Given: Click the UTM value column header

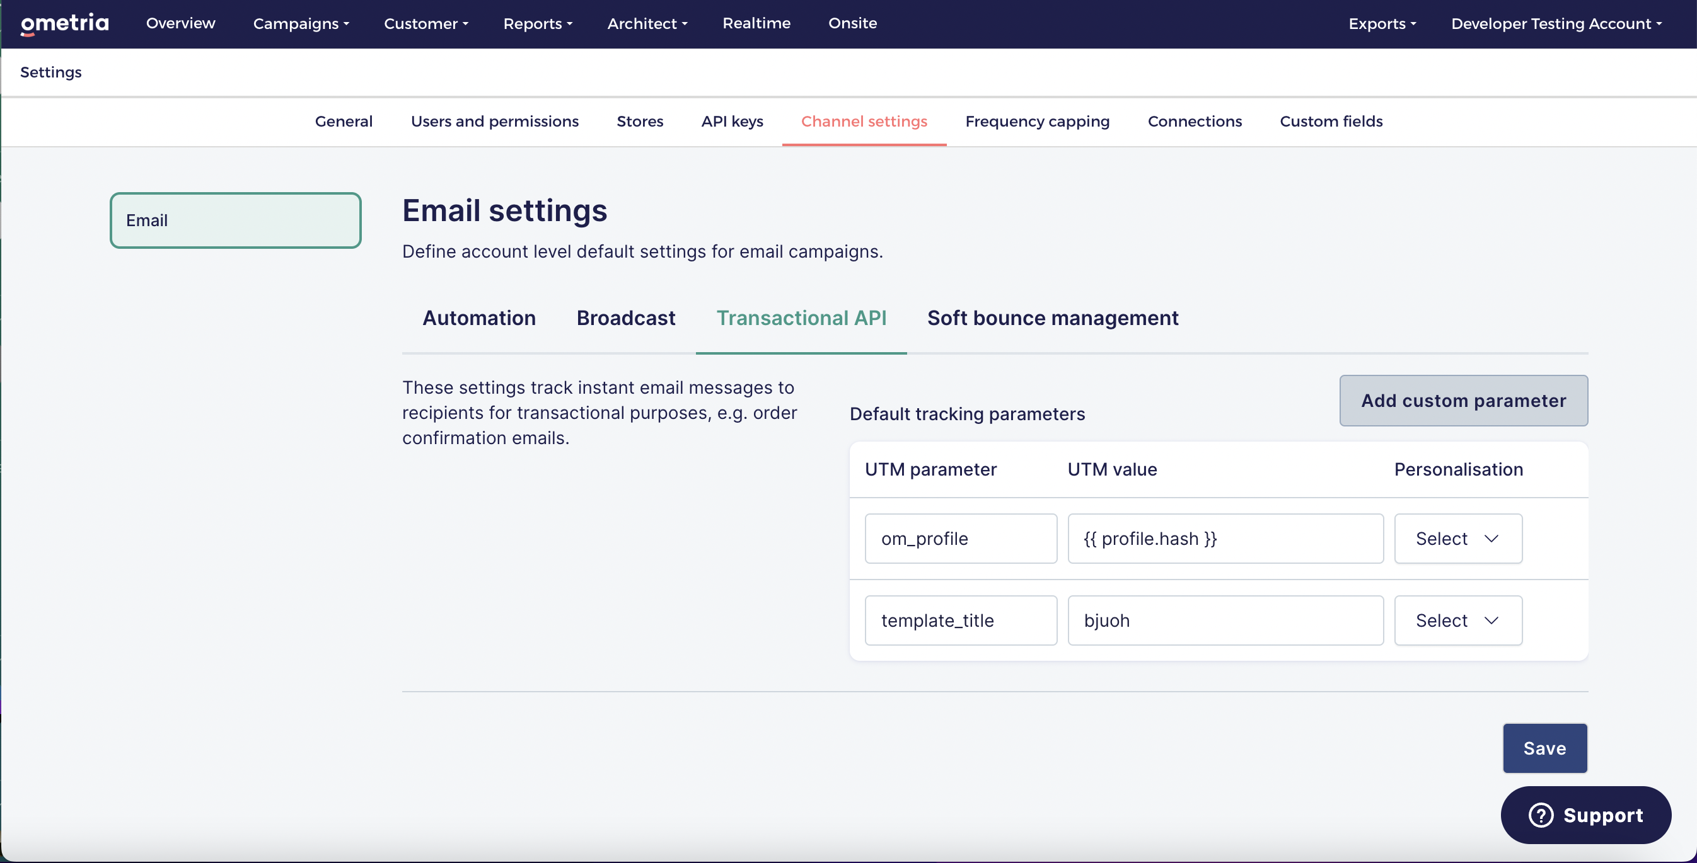Looking at the screenshot, I should click(1112, 469).
